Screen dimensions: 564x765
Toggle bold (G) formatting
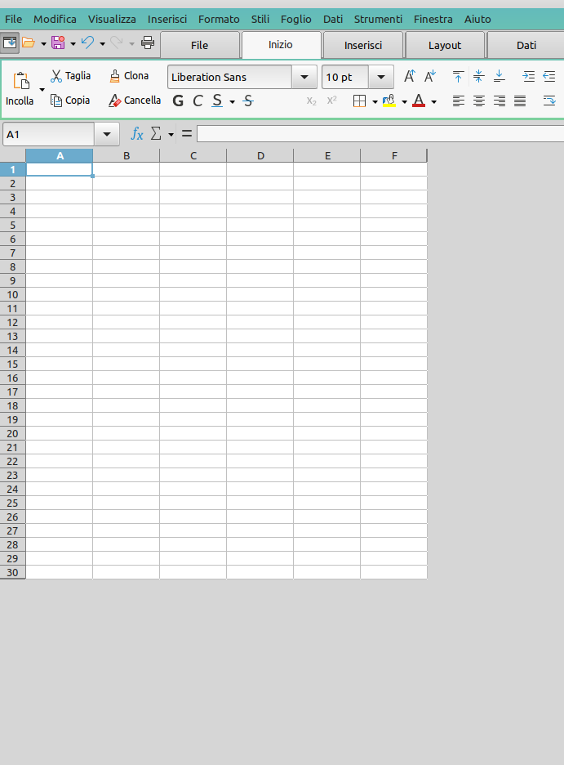coord(178,101)
